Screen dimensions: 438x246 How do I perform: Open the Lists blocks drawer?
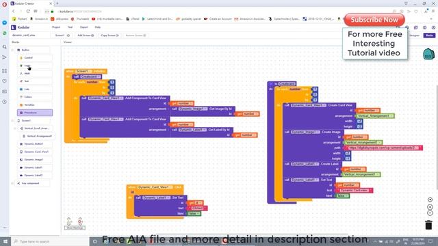35,89
